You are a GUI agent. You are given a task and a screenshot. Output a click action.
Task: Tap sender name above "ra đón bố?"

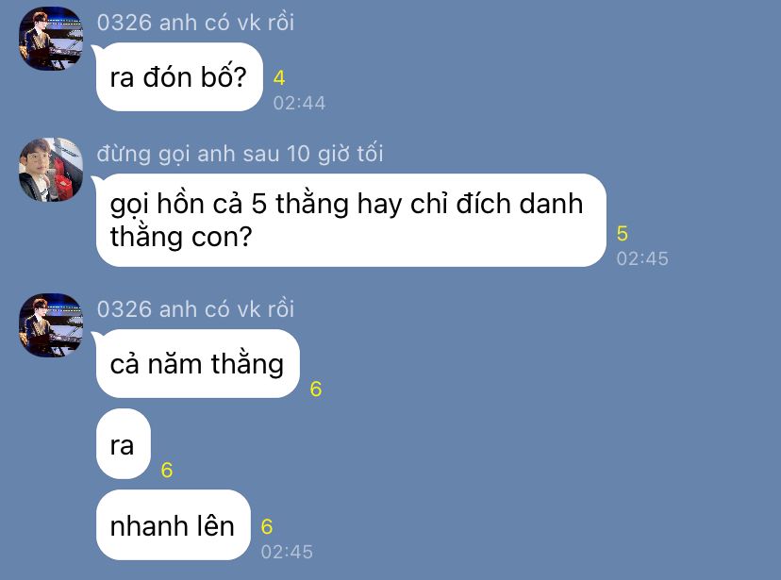tap(195, 23)
